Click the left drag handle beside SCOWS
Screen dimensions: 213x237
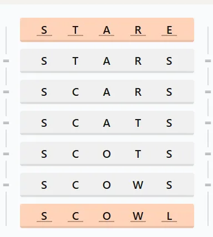point(6,185)
